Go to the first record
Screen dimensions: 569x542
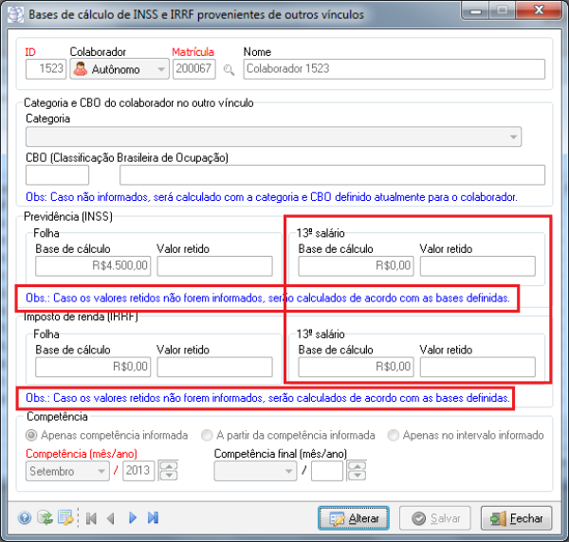92,517
